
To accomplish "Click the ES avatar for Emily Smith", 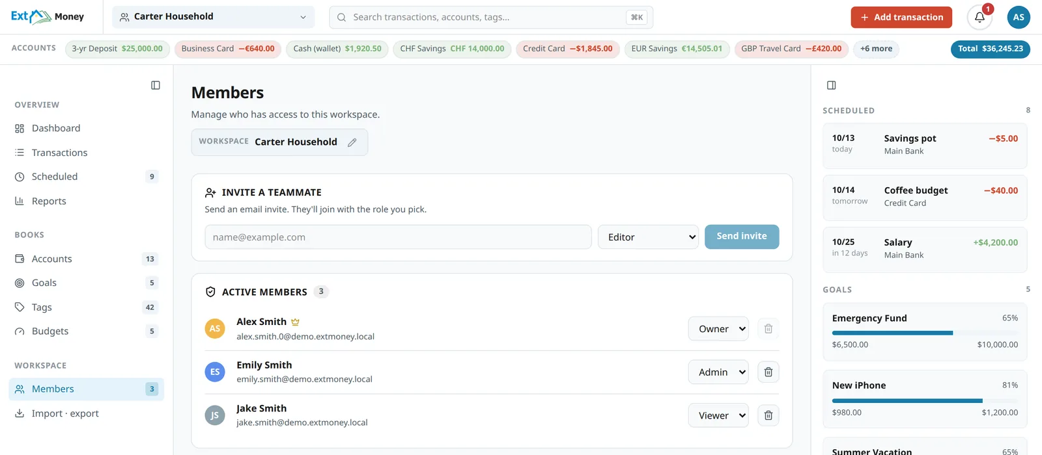I will (215, 372).
